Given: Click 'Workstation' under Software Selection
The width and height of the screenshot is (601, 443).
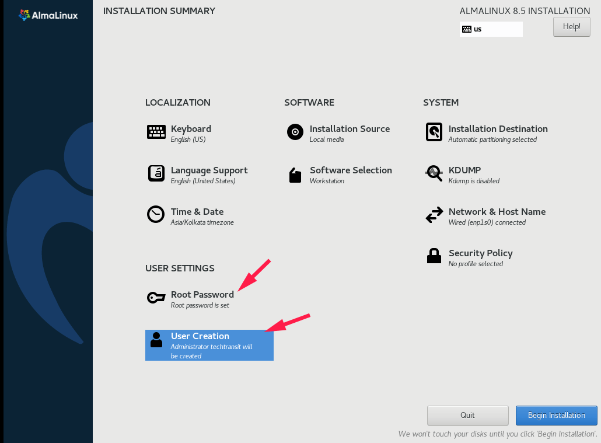Looking at the screenshot, I should tap(327, 181).
